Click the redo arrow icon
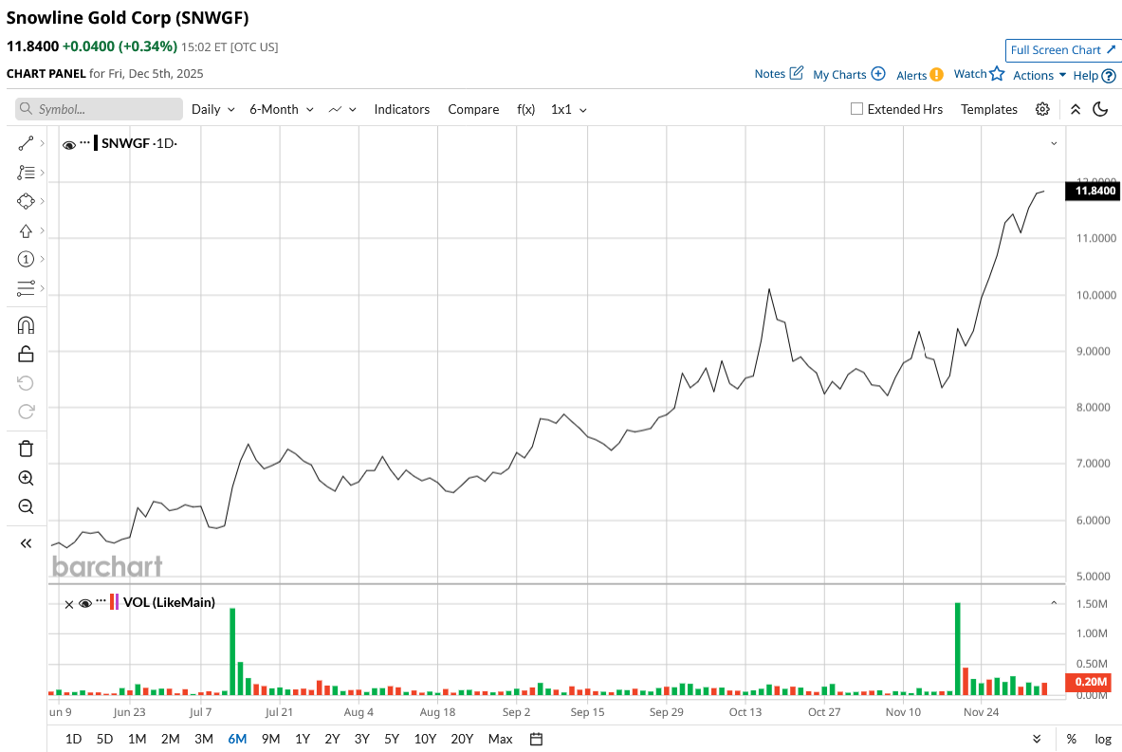 [26, 412]
